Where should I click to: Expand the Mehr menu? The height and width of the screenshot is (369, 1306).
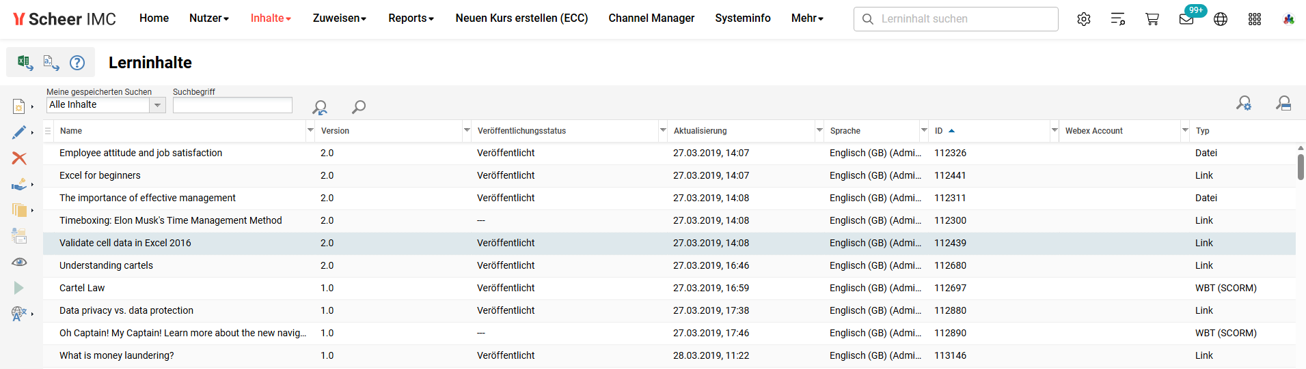click(x=808, y=18)
